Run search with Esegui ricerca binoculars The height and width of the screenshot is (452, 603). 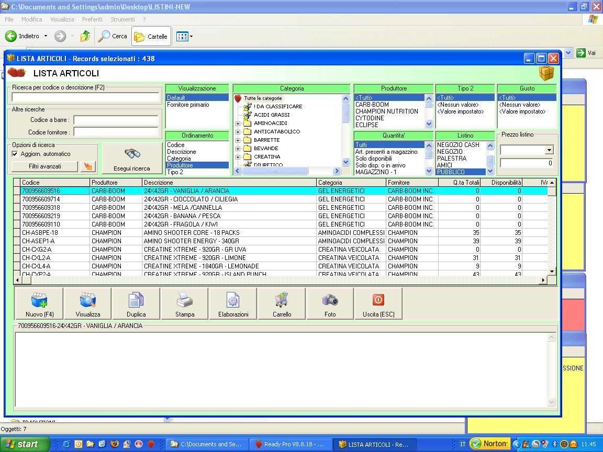(132, 159)
